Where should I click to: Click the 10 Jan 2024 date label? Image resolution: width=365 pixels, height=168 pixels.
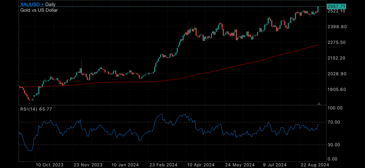click(125, 165)
